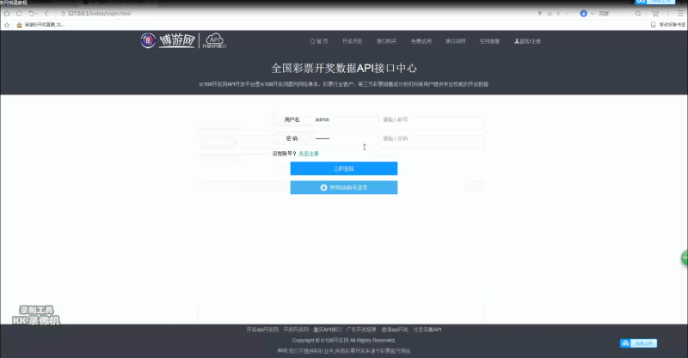Click the green floating side button
The height and width of the screenshot is (358, 688).
pyautogui.click(x=684, y=257)
